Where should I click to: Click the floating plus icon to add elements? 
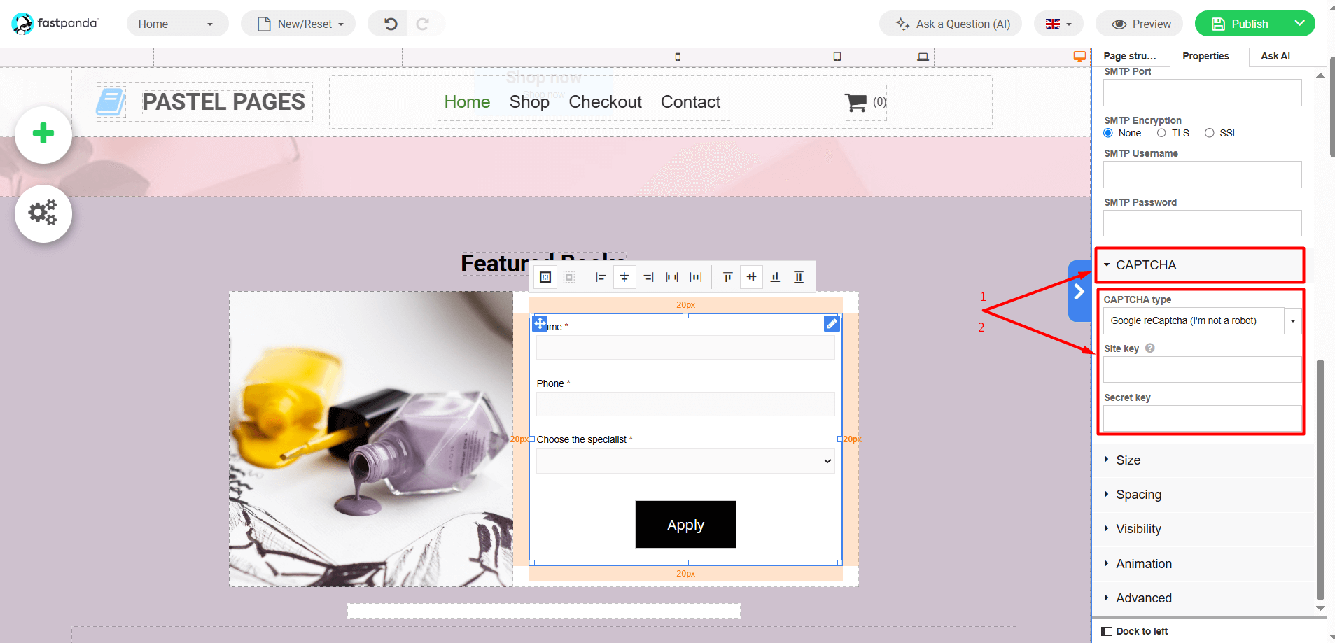click(43, 134)
